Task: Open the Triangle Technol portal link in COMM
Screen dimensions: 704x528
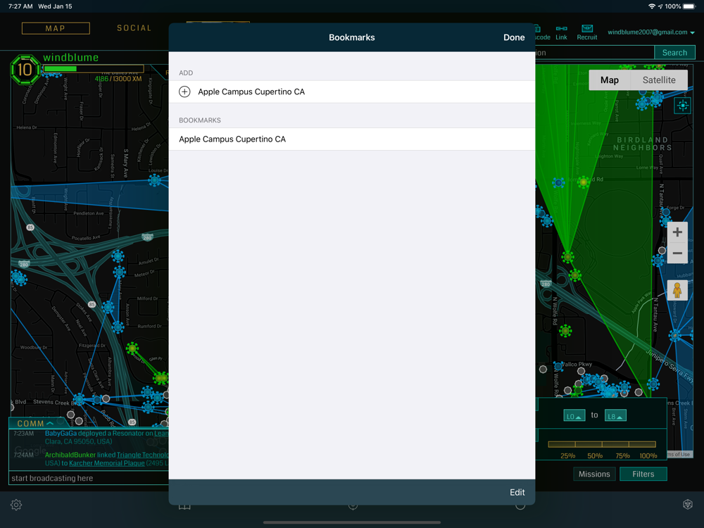Action: (x=142, y=455)
